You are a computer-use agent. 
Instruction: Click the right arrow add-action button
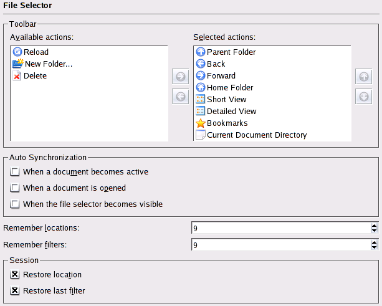(x=180, y=77)
